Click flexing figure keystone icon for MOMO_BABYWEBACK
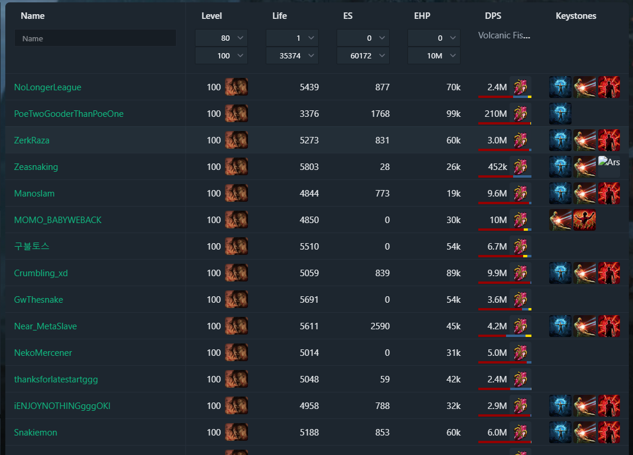This screenshot has width=633, height=455. (x=585, y=220)
